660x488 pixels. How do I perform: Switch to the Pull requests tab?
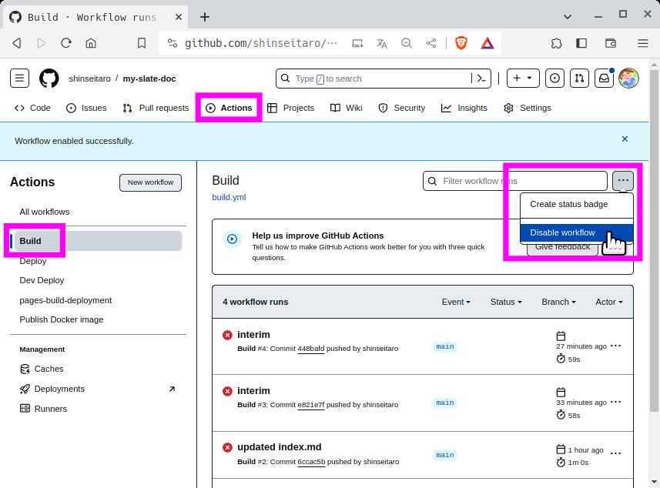click(156, 108)
